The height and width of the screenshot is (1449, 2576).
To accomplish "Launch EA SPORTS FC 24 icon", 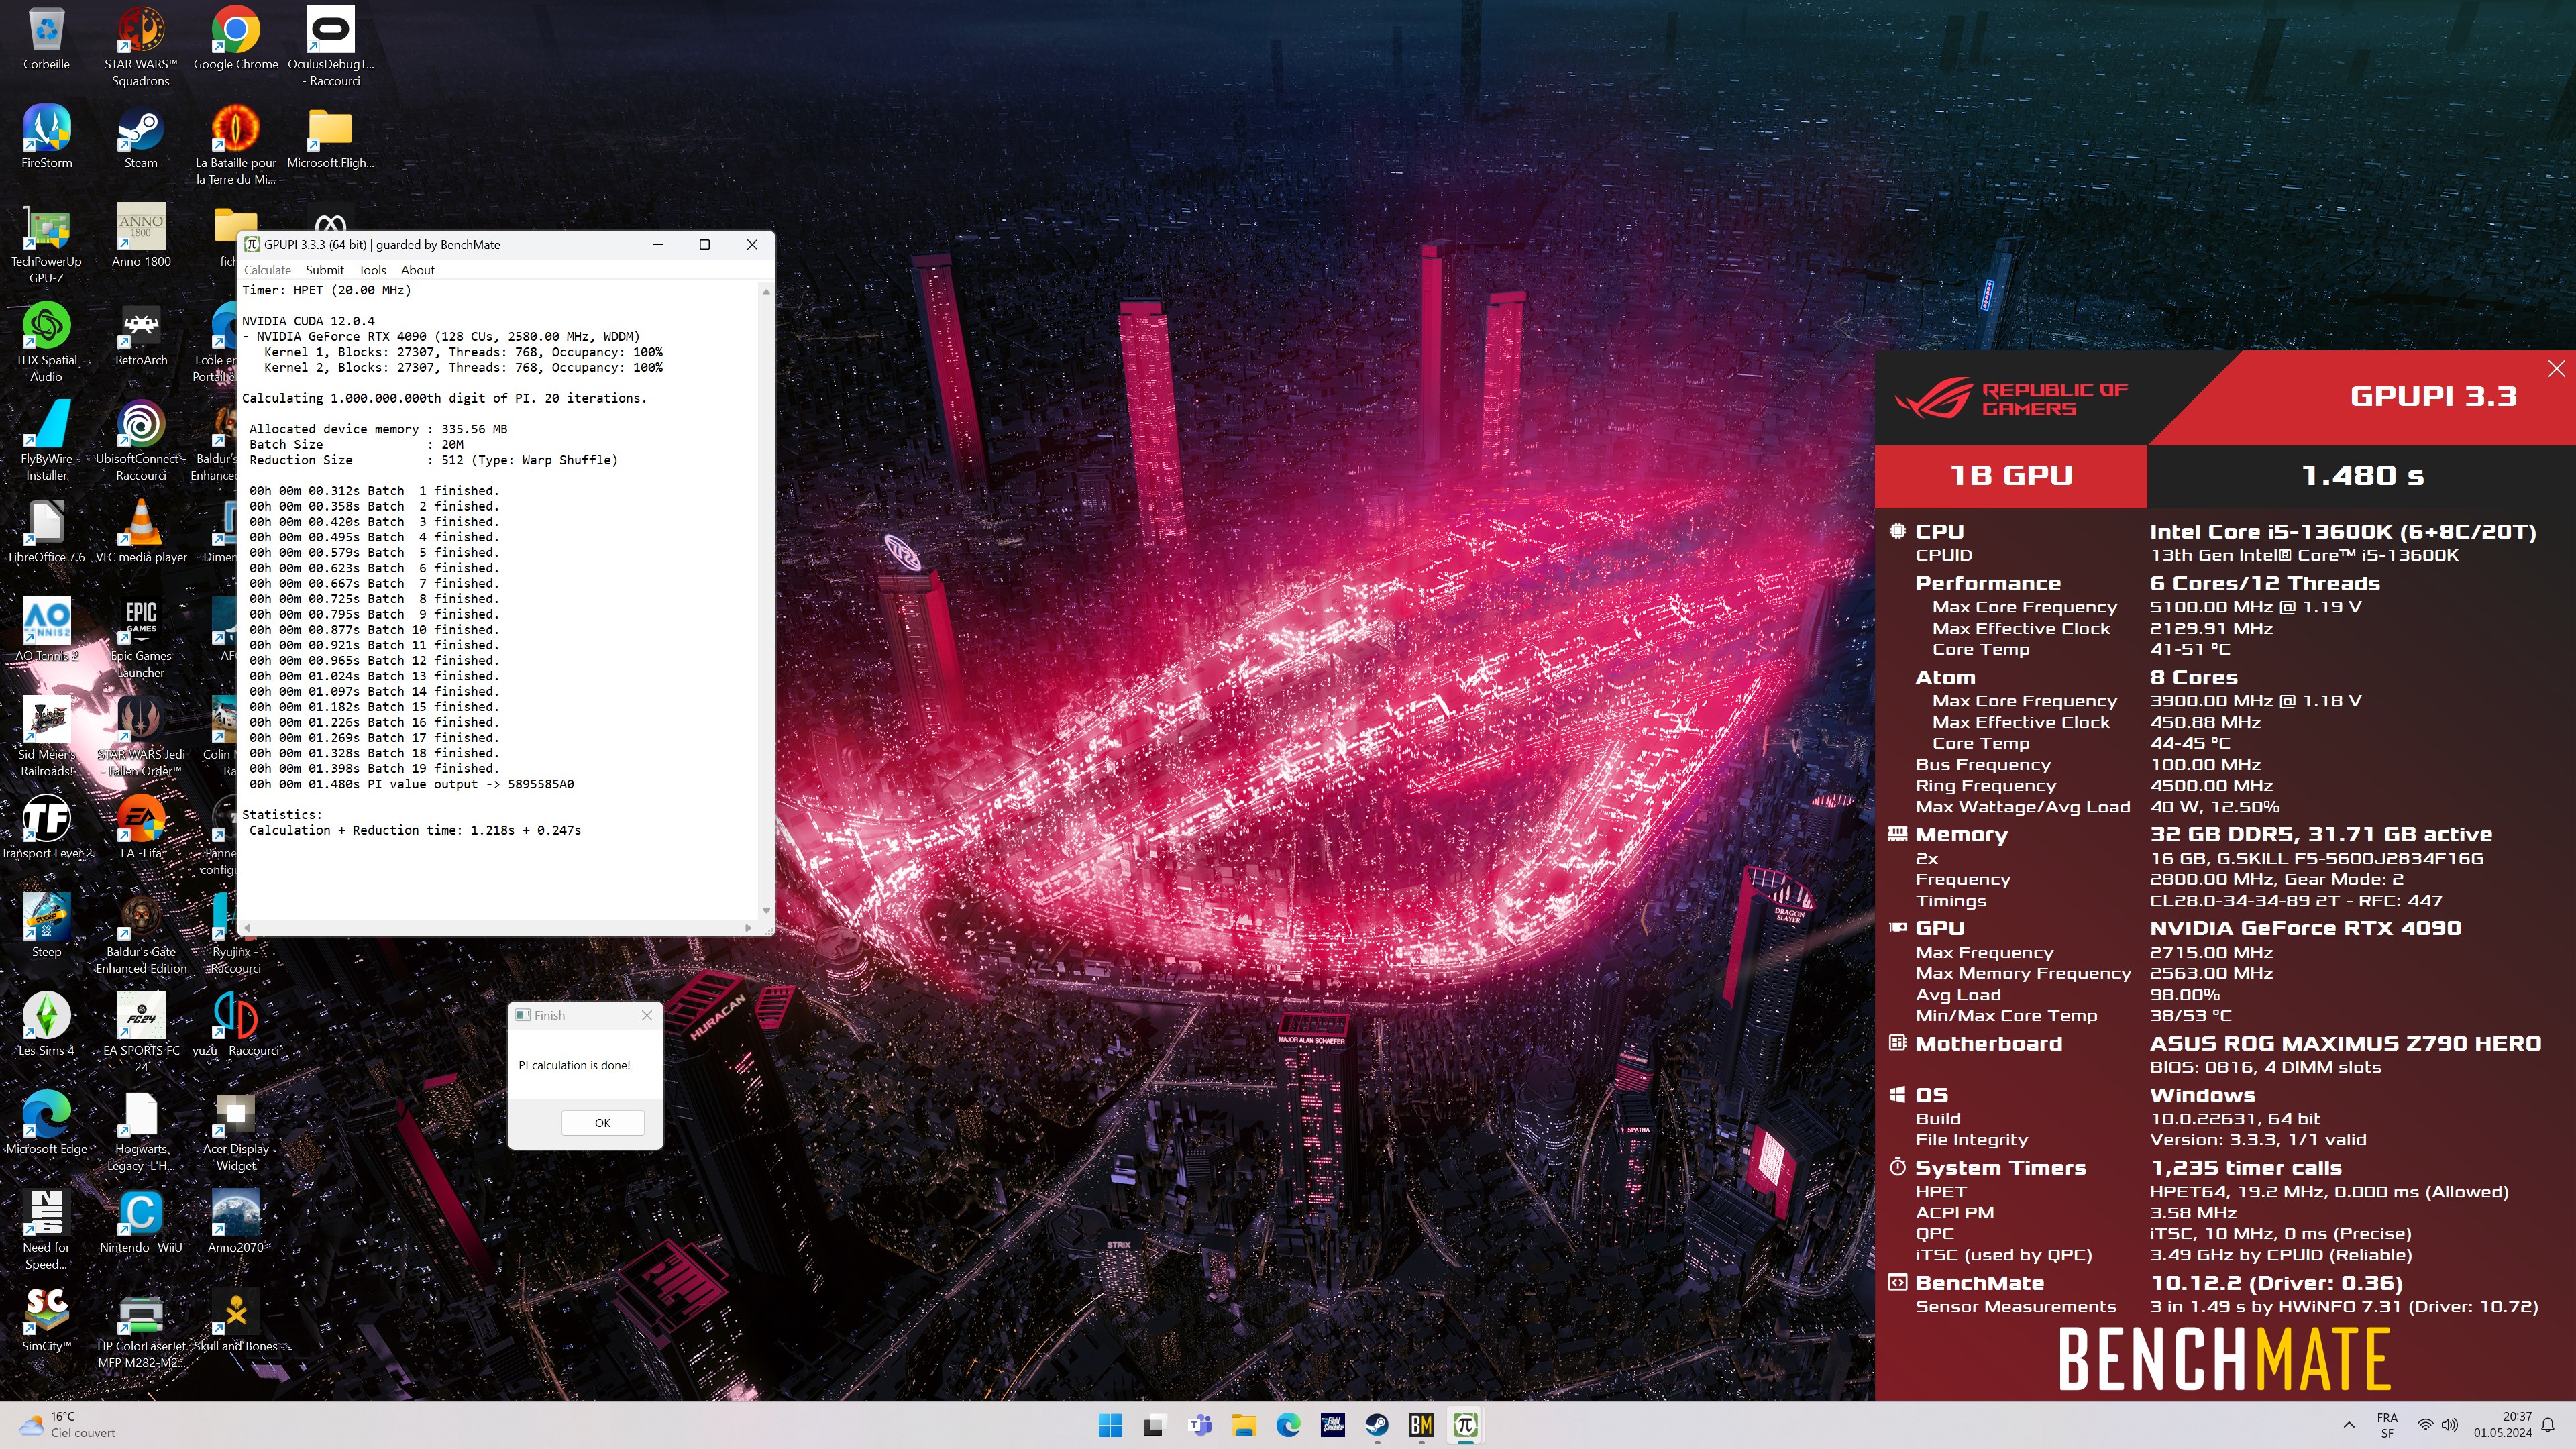I will (140, 1032).
